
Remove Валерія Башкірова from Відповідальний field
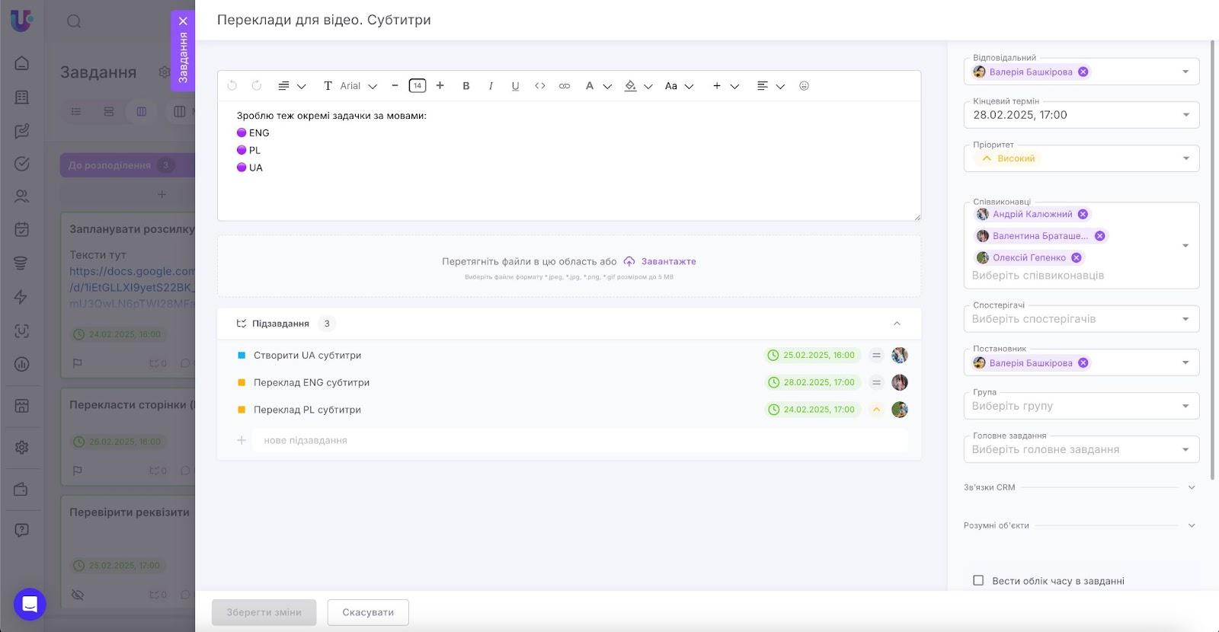coord(1083,72)
